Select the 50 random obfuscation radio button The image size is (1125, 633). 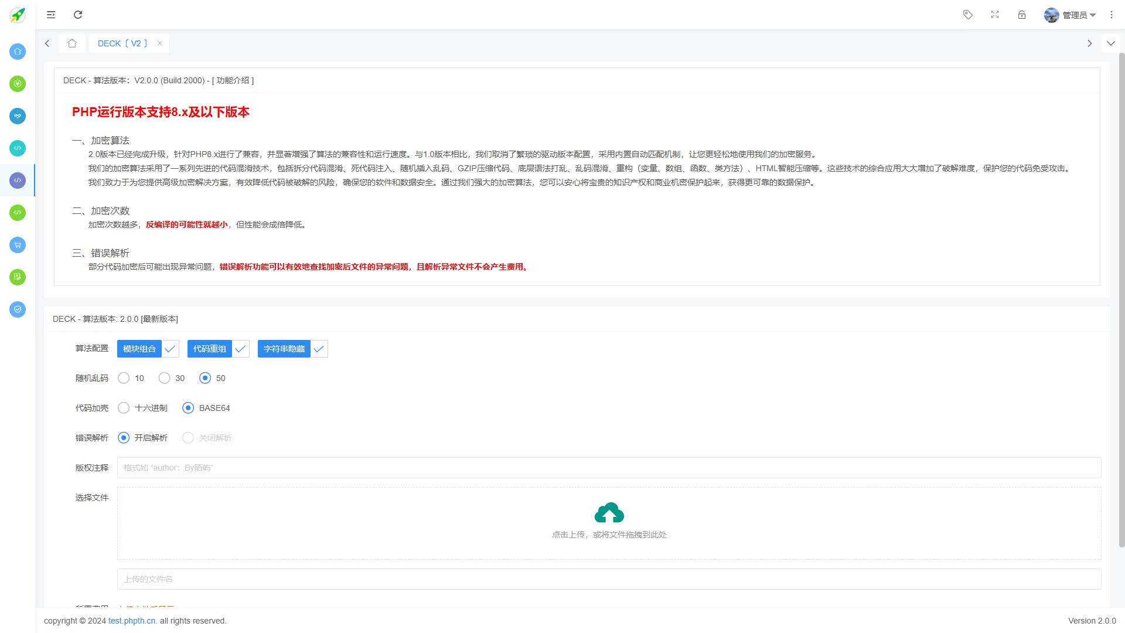pos(204,378)
